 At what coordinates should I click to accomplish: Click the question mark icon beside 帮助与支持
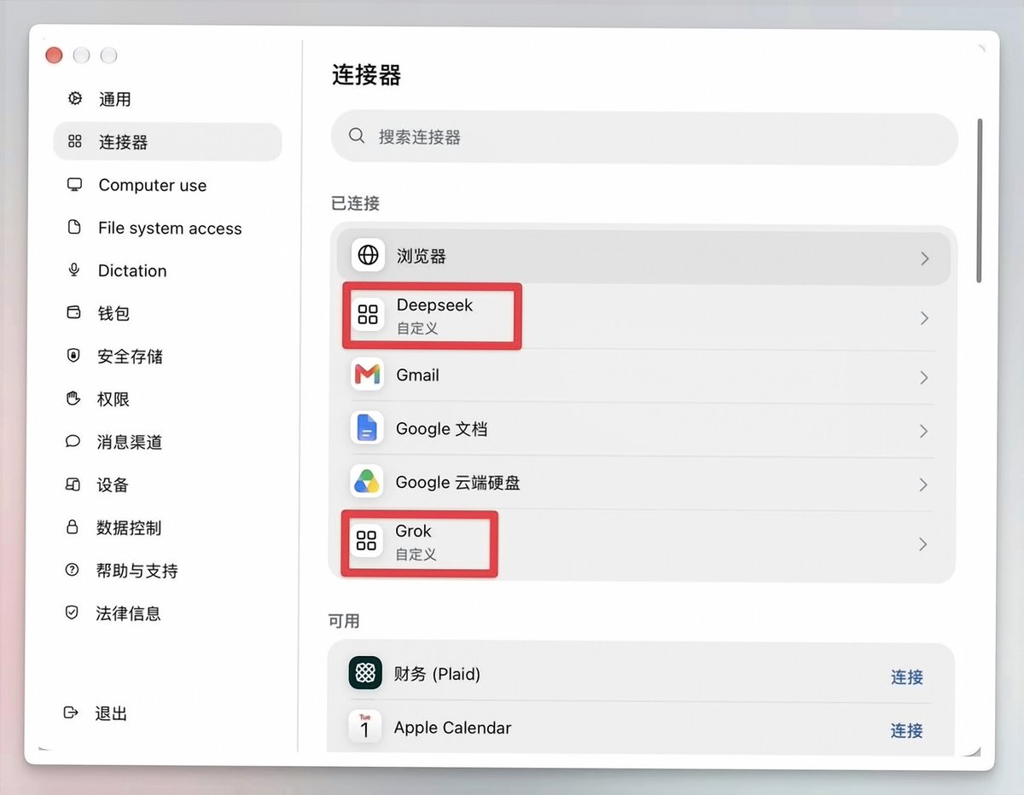point(73,570)
